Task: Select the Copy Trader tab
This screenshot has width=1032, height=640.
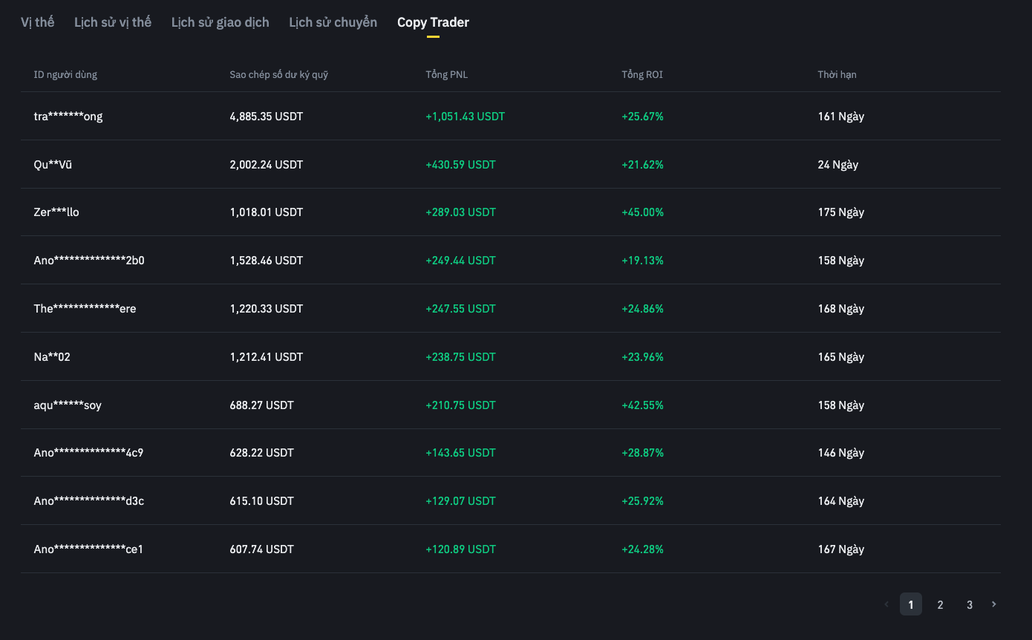Action: [433, 22]
